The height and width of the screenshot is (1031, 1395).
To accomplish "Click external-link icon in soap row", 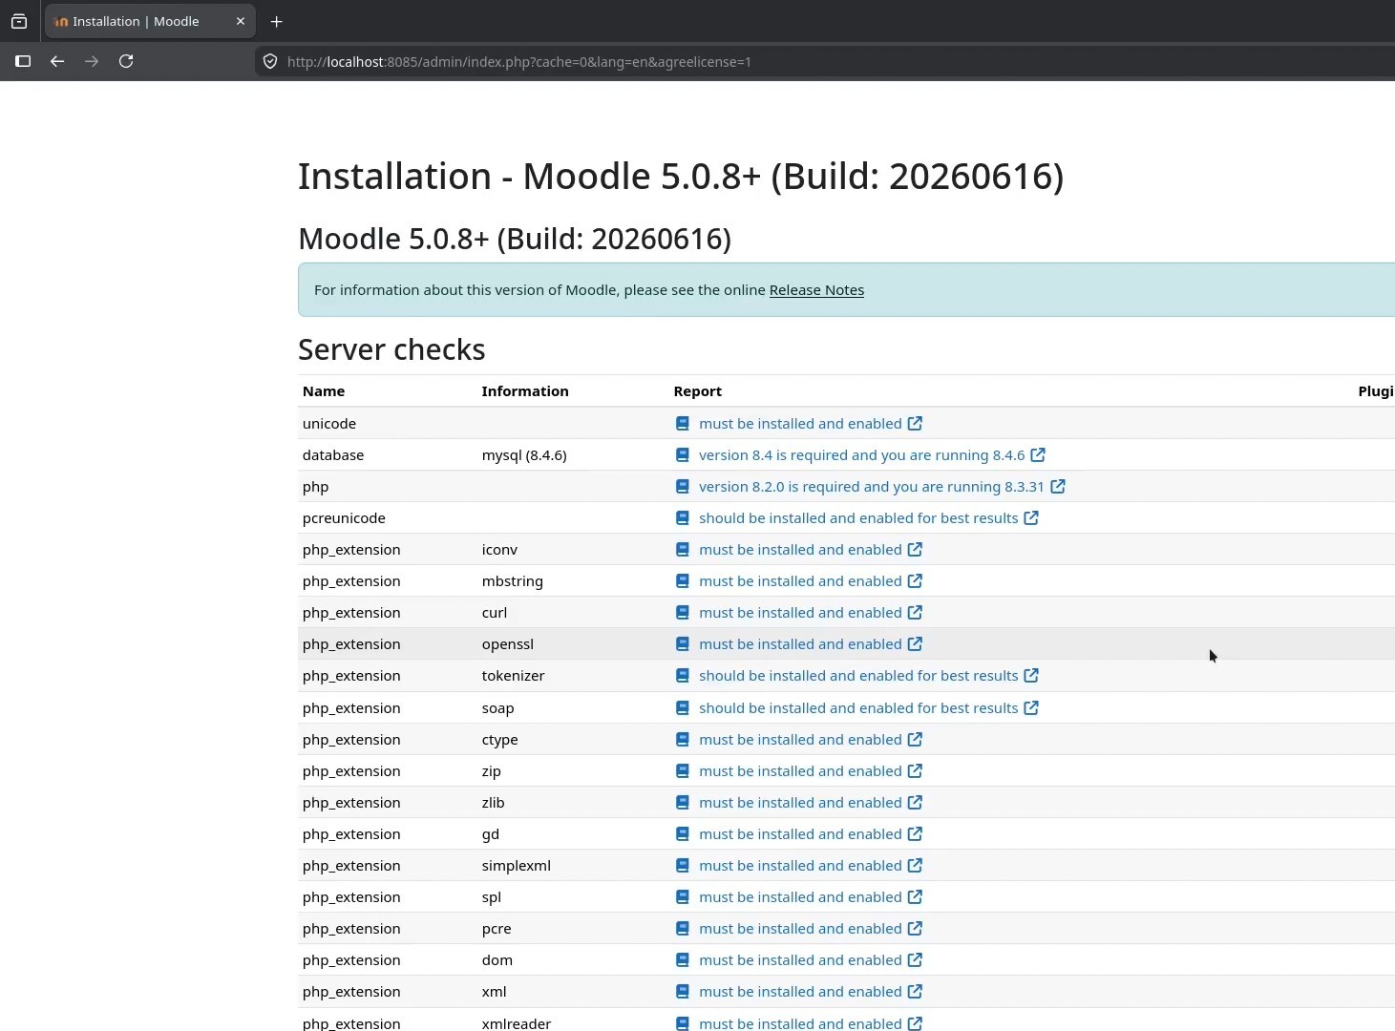I will pyautogui.click(x=1031, y=708).
